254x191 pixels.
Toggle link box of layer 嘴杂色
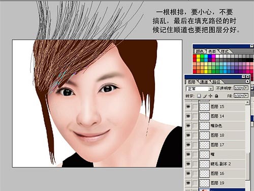(x=195, y=125)
